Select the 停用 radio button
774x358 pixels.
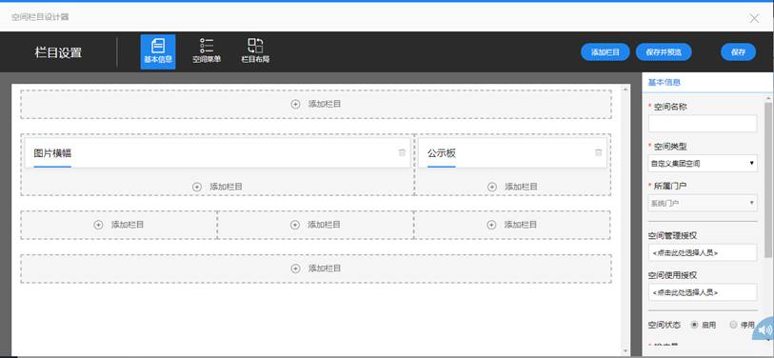733,325
